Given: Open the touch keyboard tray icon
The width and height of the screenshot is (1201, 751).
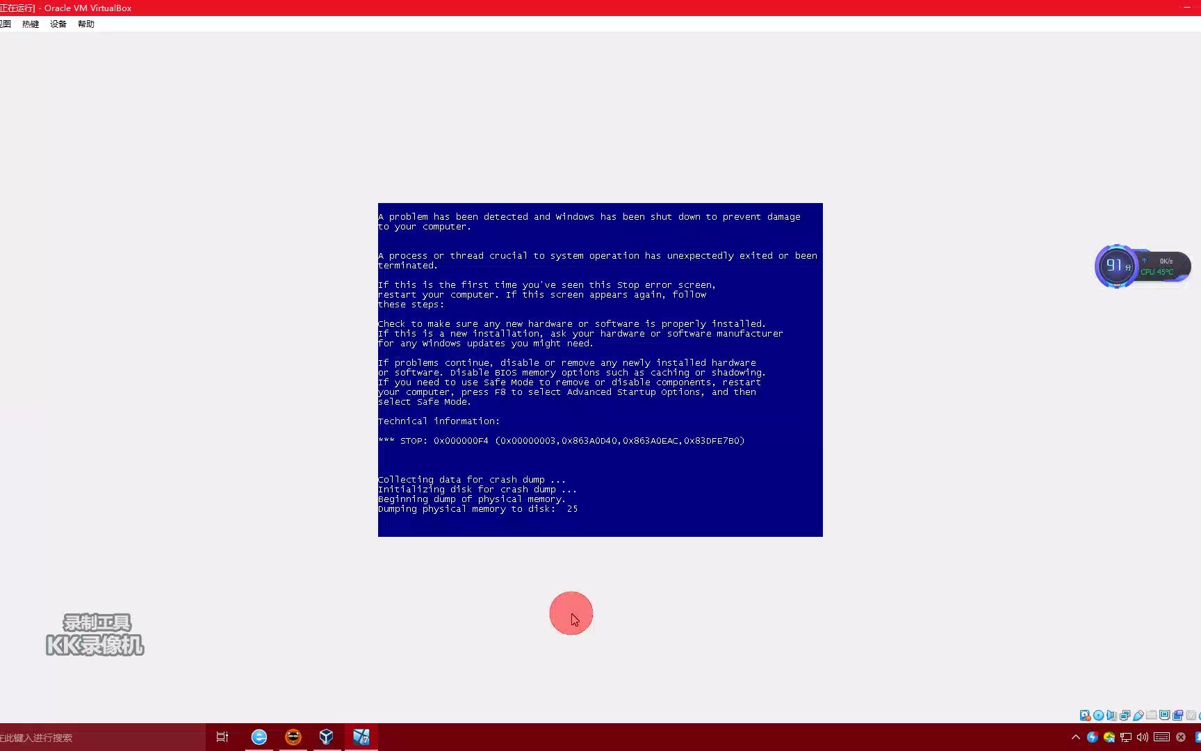Looking at the screenshot, I should point(1161,737).
